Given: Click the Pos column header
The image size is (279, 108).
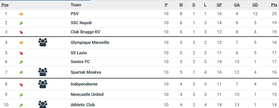Looking at the screenshot, I should click(x=5, y=5).
